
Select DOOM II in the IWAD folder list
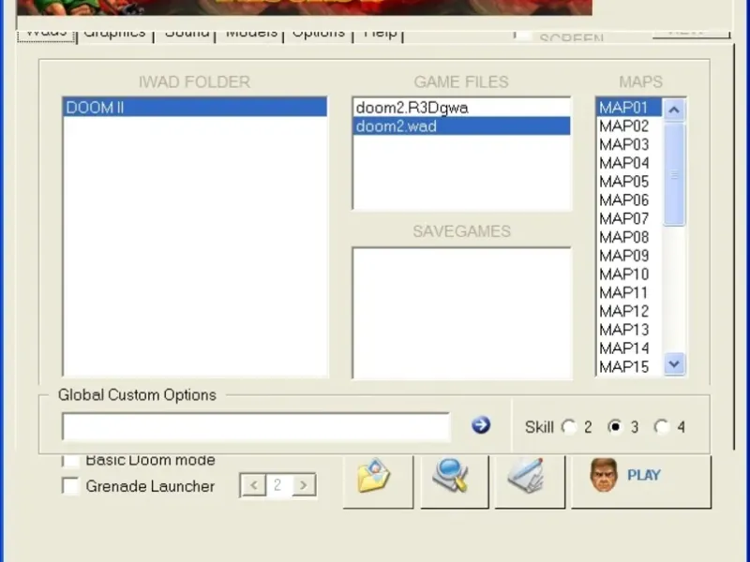195,108
